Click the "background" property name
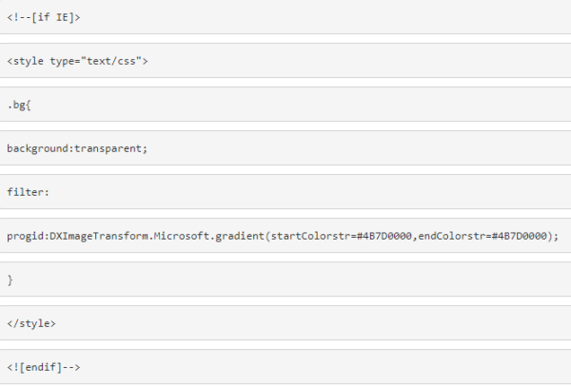The width and height of the screenshot is (571, 386). [39, 148]
